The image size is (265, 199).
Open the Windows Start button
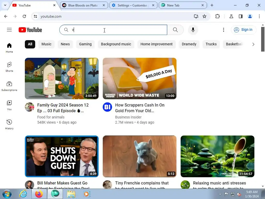pos(7,194)
